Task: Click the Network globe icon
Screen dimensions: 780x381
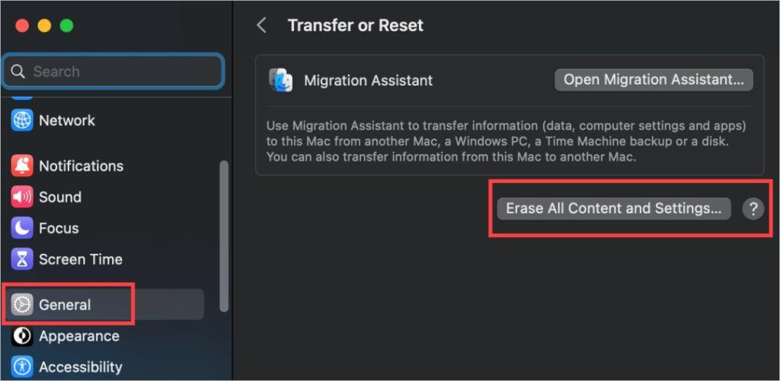Action: (x=22, y=120)
